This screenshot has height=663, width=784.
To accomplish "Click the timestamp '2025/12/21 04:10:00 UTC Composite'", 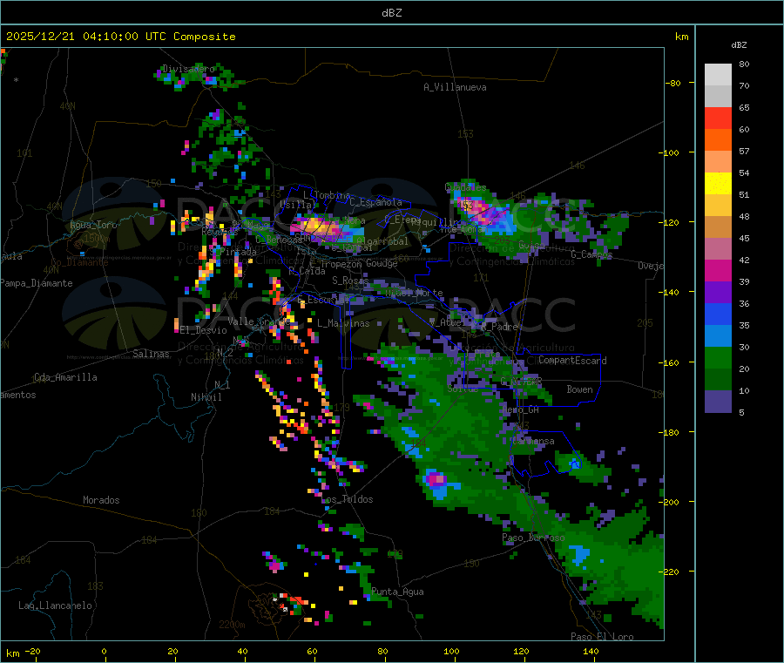I will point(120,37).
